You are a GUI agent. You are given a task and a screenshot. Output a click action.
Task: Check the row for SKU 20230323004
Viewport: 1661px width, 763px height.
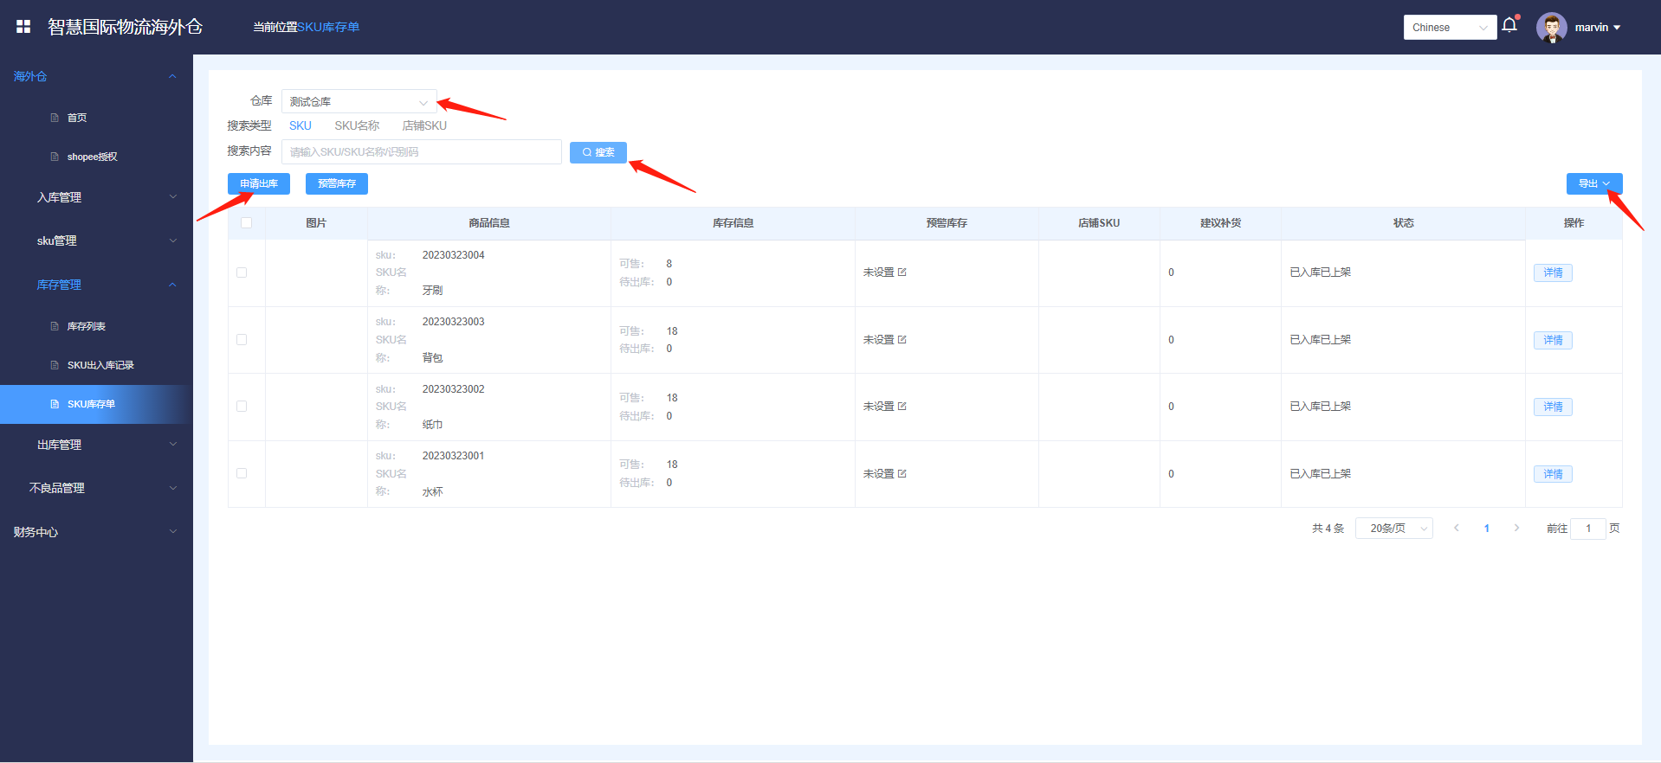[242, 272]
